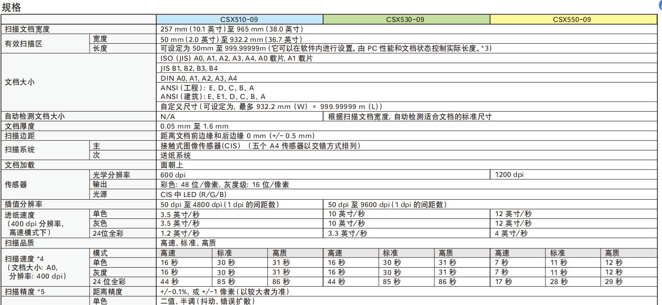Click the 彩色: 48 位/像素 value
662x305 pixels.
coord(225,185)
